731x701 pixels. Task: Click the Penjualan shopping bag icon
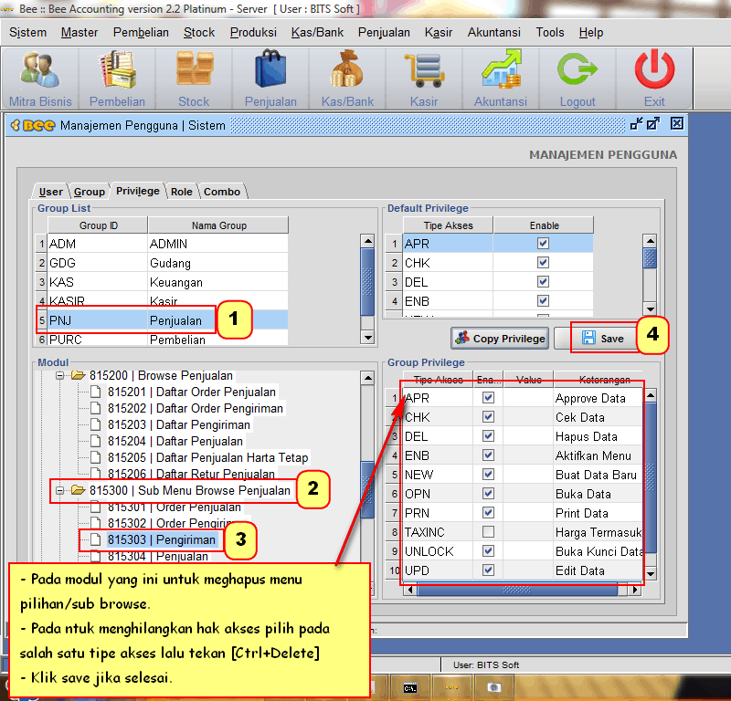point(270,71)
